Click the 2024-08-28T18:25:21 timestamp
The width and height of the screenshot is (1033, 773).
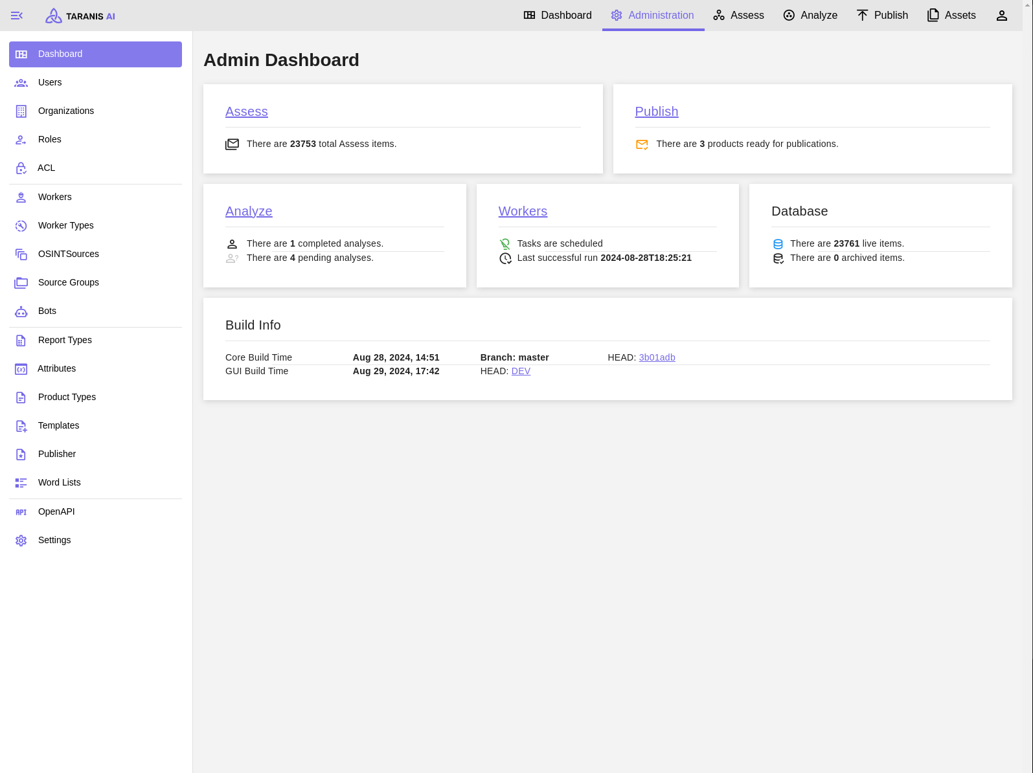[646, 258]
